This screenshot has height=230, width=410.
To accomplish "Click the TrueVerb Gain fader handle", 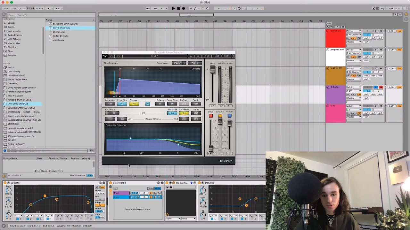I will (x=212, y=70).
